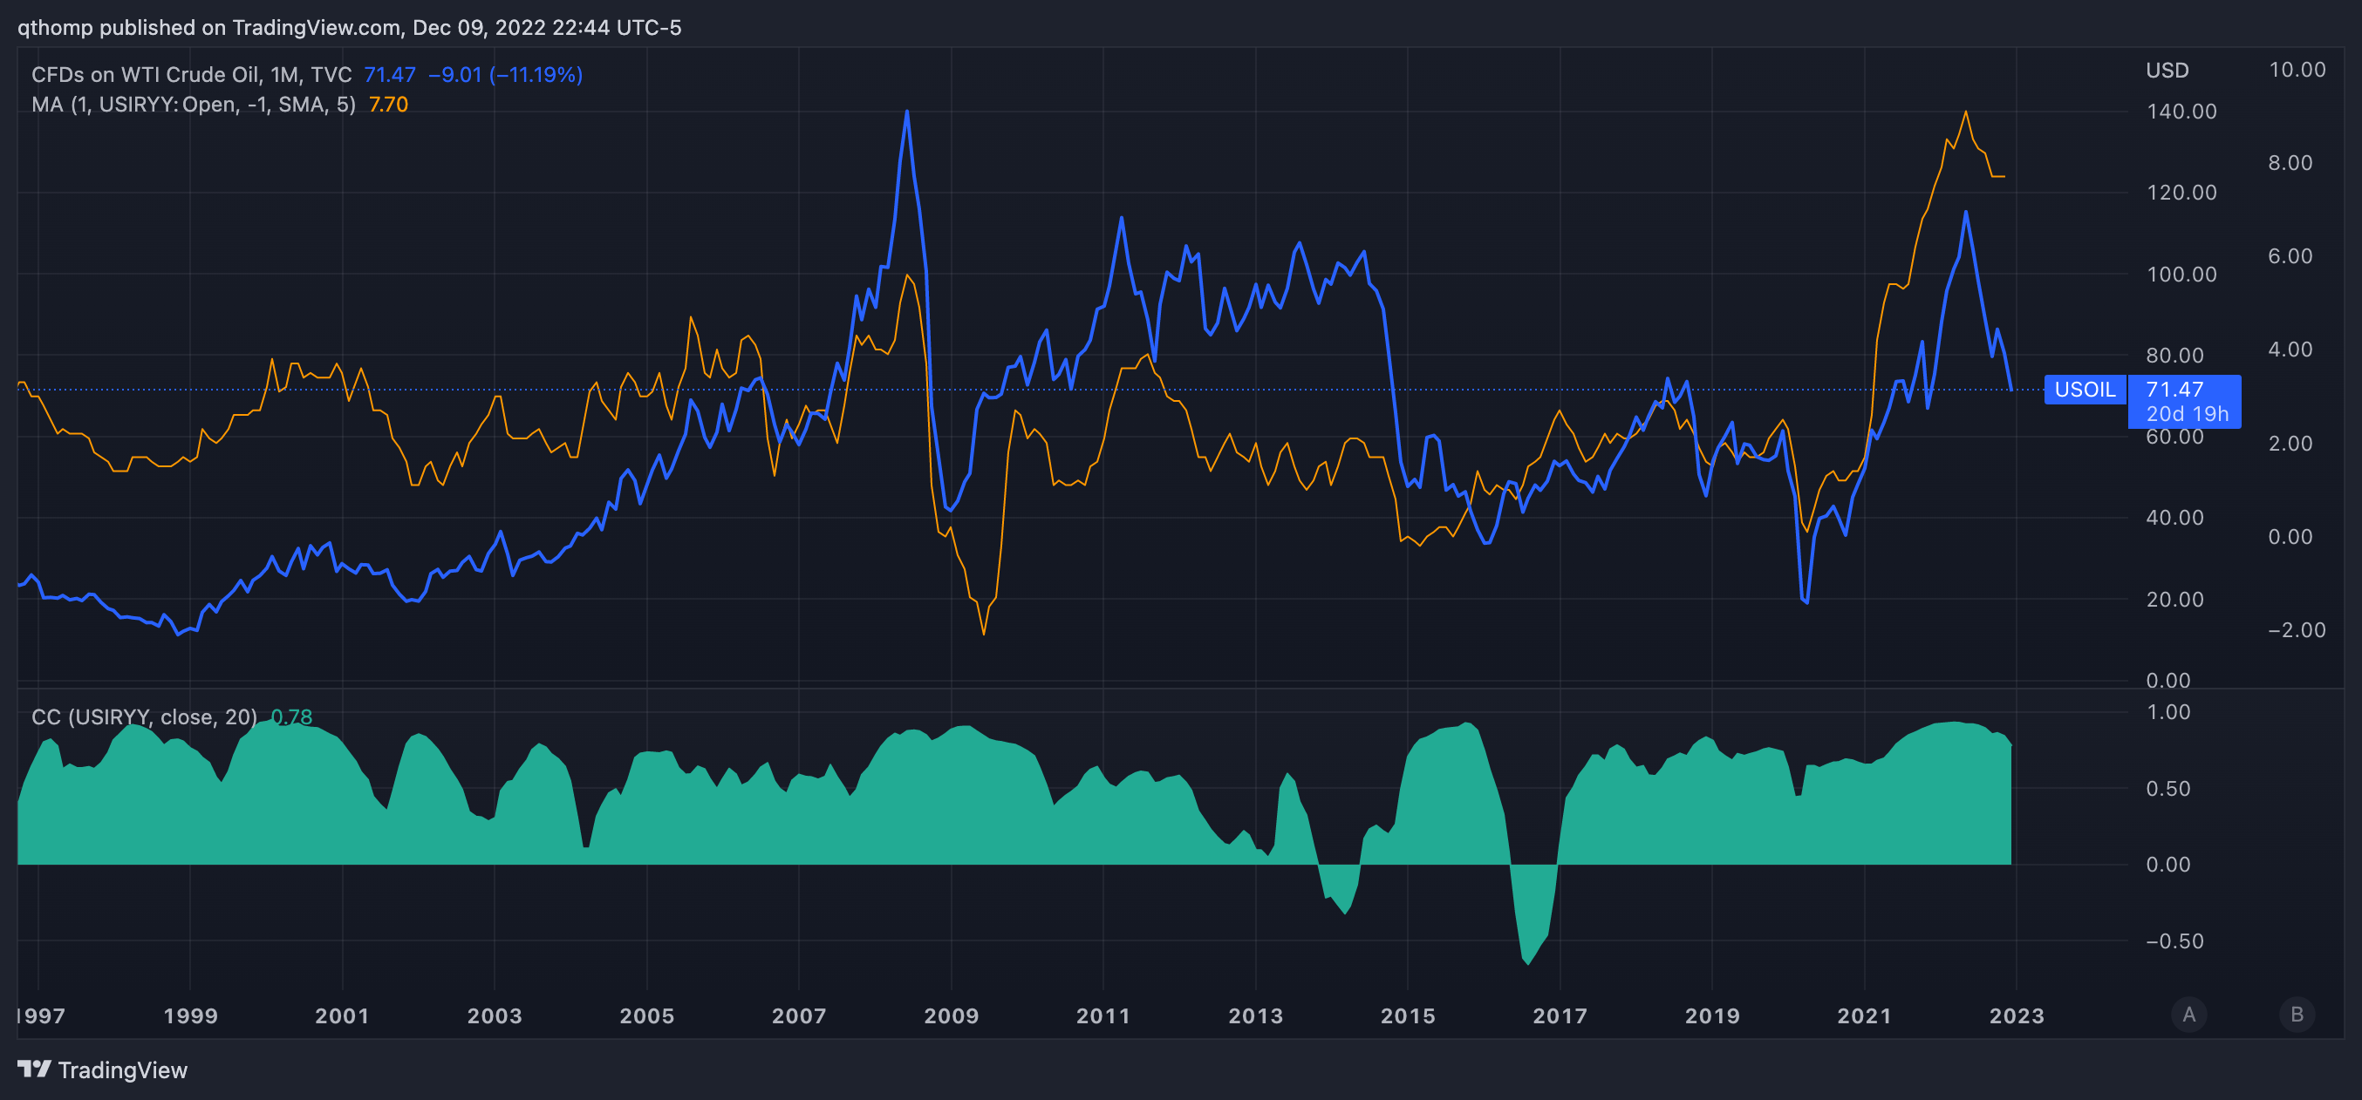Click the 71.47 current price label
The width and height of the screenshot is (2362, 1100).
coord(2174,390)
